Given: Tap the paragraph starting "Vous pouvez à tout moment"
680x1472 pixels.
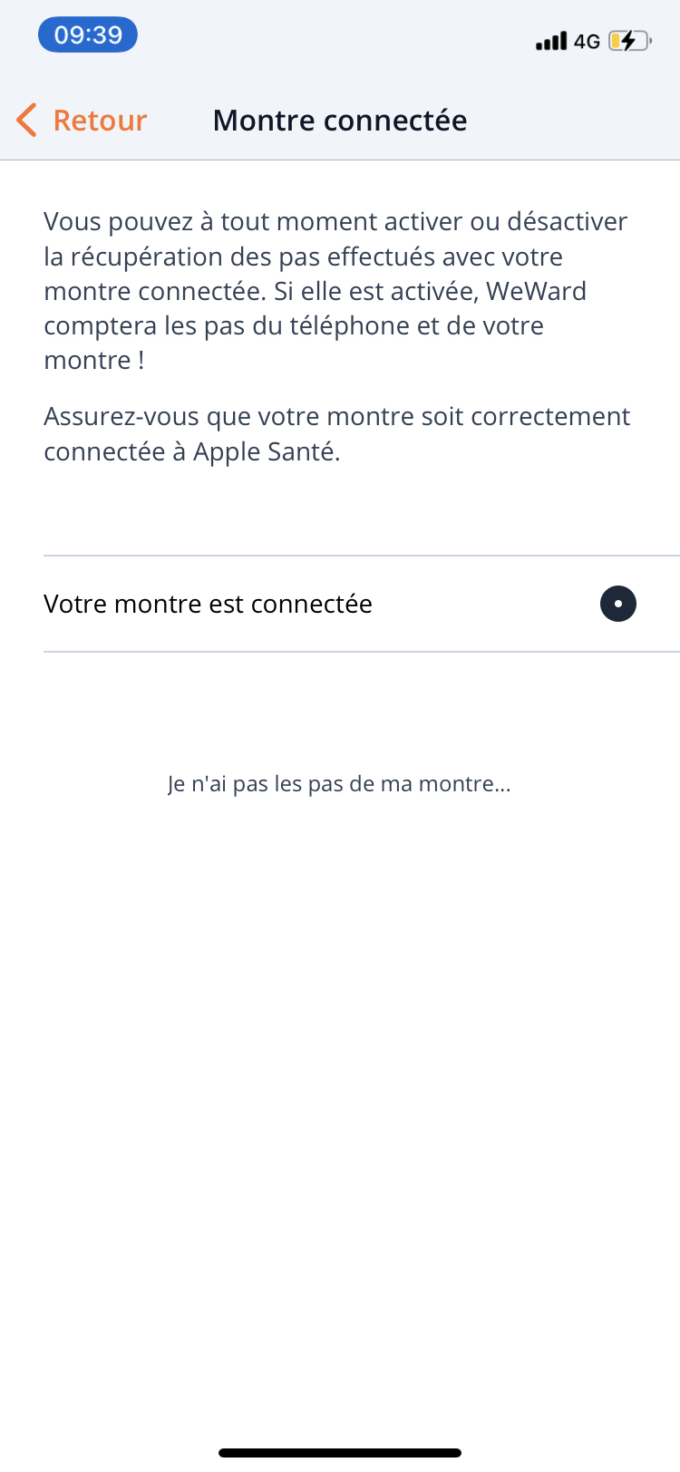Looking at the screenshot, I should tap(335, 291).
